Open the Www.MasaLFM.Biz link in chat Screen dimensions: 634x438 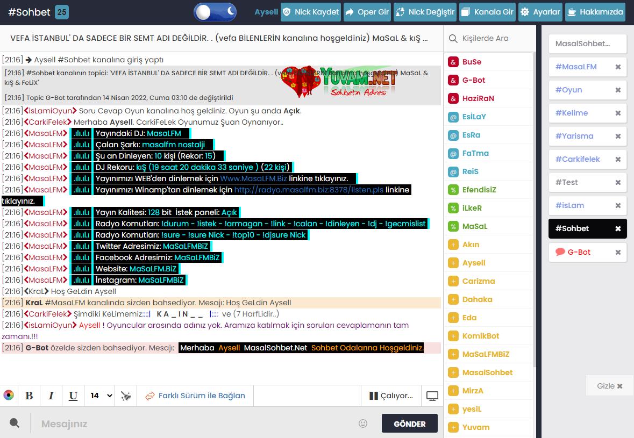(x=253, y=178)
